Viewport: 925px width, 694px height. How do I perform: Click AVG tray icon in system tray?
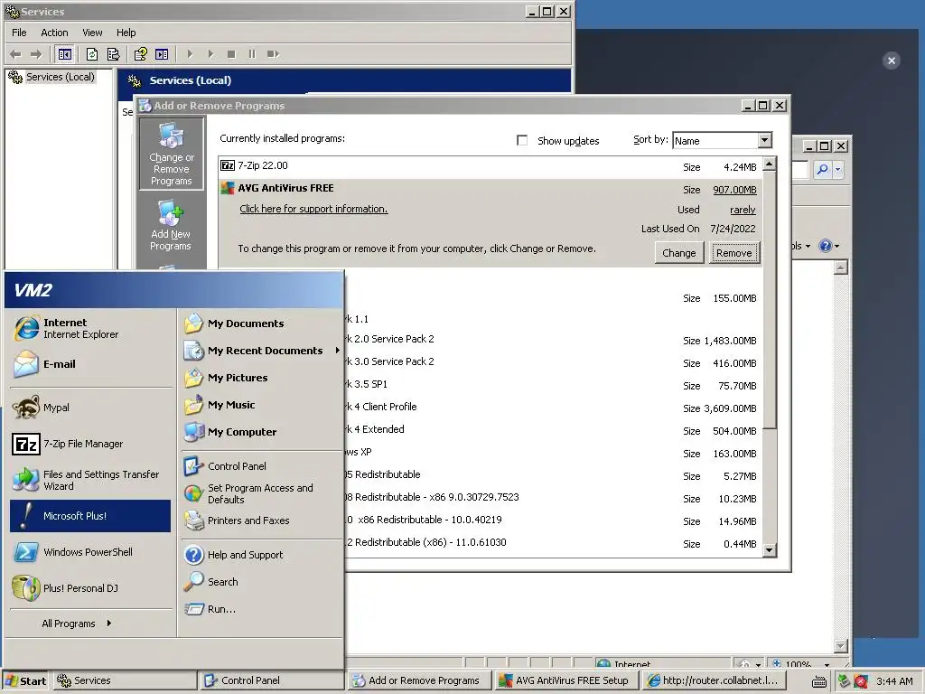(861, 681)
